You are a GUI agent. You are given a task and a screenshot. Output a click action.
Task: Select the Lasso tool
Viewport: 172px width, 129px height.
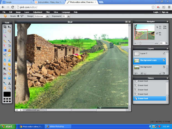point(9,31)
